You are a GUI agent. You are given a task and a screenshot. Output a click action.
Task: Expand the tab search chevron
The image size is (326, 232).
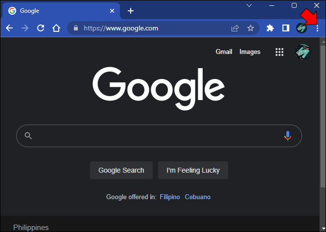pyautogui.click(x=249, y=5)
